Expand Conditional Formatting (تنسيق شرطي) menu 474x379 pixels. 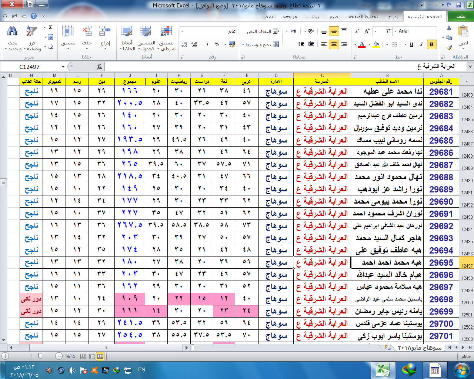coord(166,38)
